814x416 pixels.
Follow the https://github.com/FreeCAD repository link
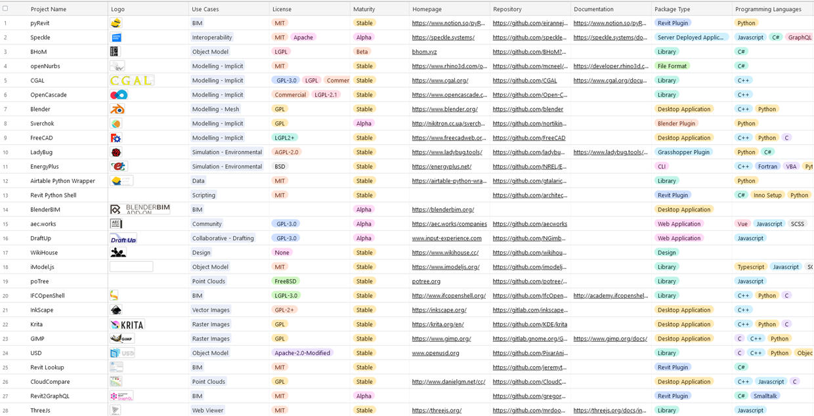pyautogui.click(x=528, y=138)
